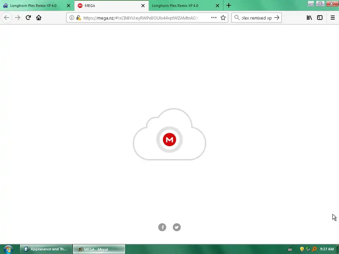Screen dimensions: 339x254
Task: Go forward to the next page
Action: pyautogui.click(x=18, y=18)
